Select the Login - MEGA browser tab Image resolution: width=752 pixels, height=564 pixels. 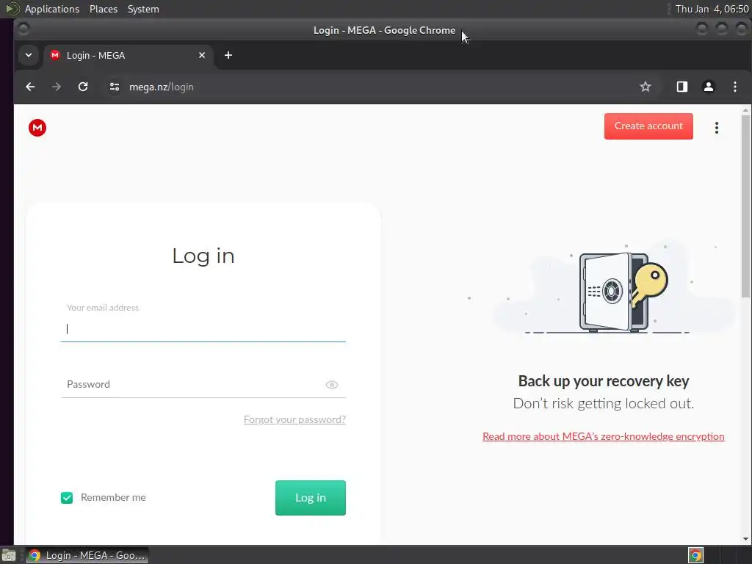(127, 55)
